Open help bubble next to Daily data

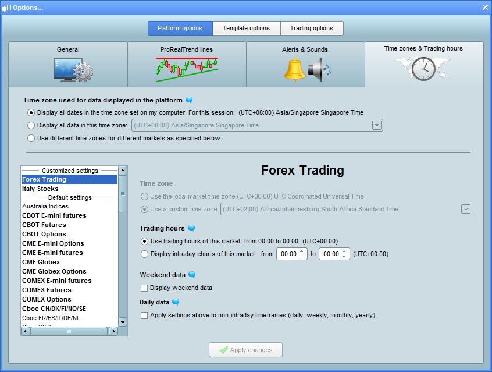coord(176,302)
